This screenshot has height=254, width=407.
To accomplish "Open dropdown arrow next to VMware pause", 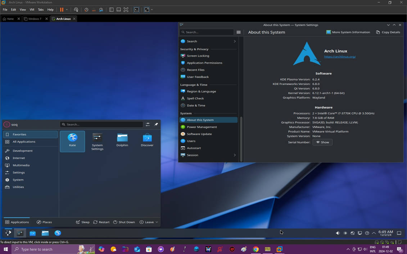I will coord(67,10).
